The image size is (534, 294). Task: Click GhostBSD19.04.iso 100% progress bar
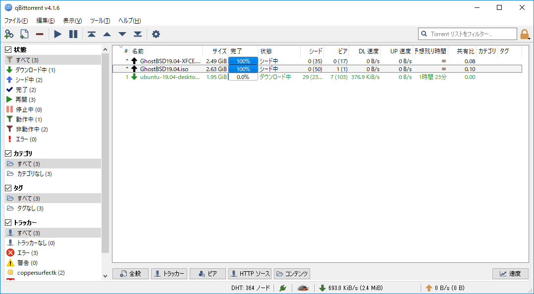tap(243, 69)
